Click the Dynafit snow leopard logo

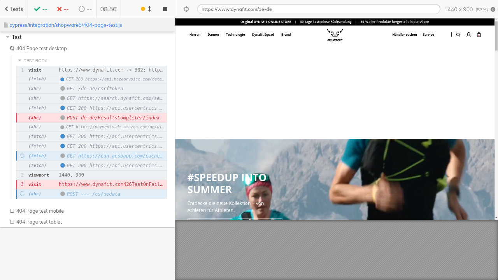pos(335,35)
